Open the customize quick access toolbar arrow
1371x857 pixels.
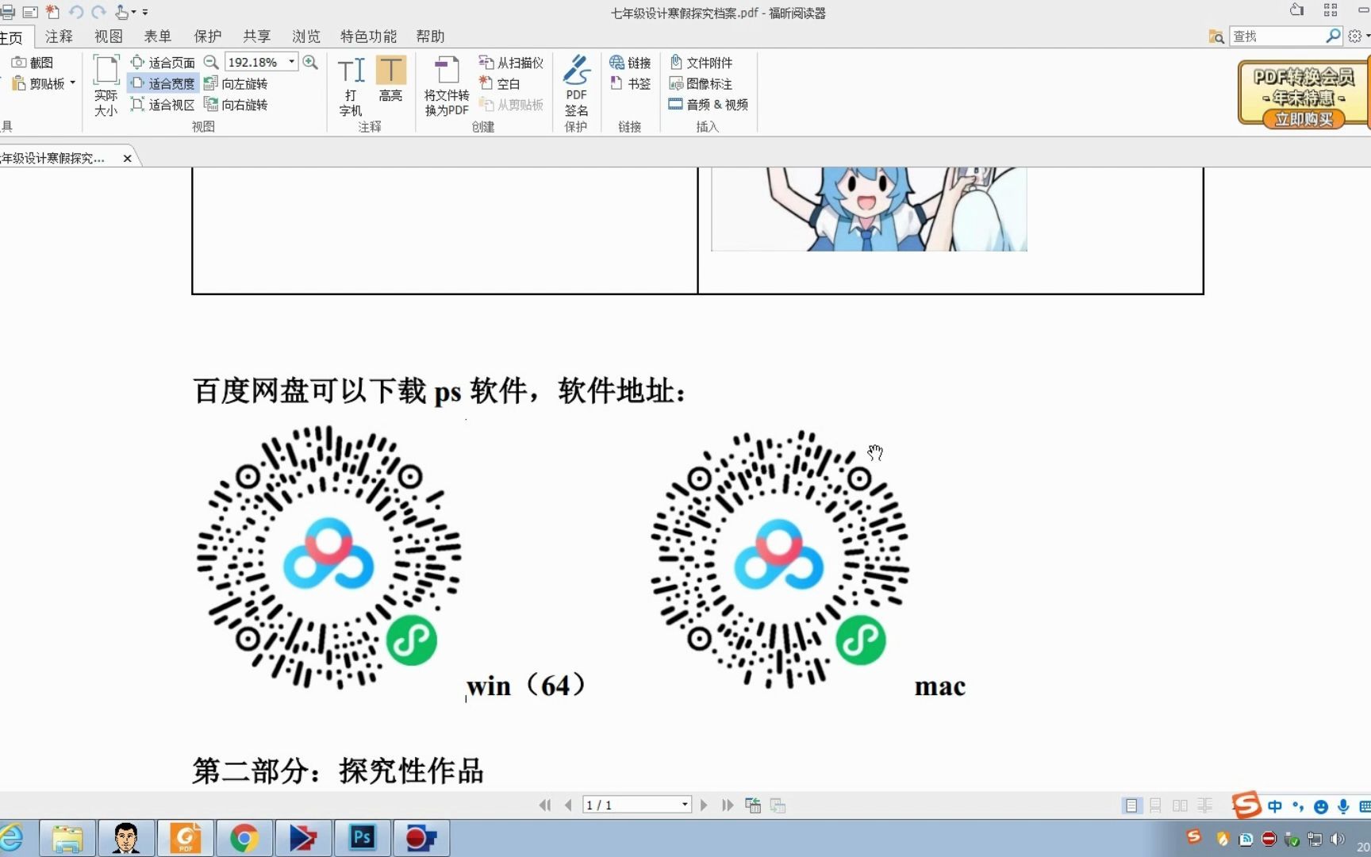(x=145, y=12)
